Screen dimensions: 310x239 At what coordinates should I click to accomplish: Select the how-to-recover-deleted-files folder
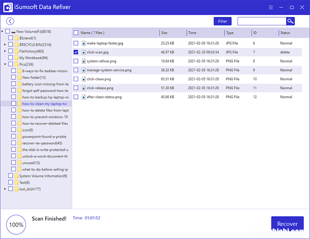pyautogui.click(x=45, y=123)
